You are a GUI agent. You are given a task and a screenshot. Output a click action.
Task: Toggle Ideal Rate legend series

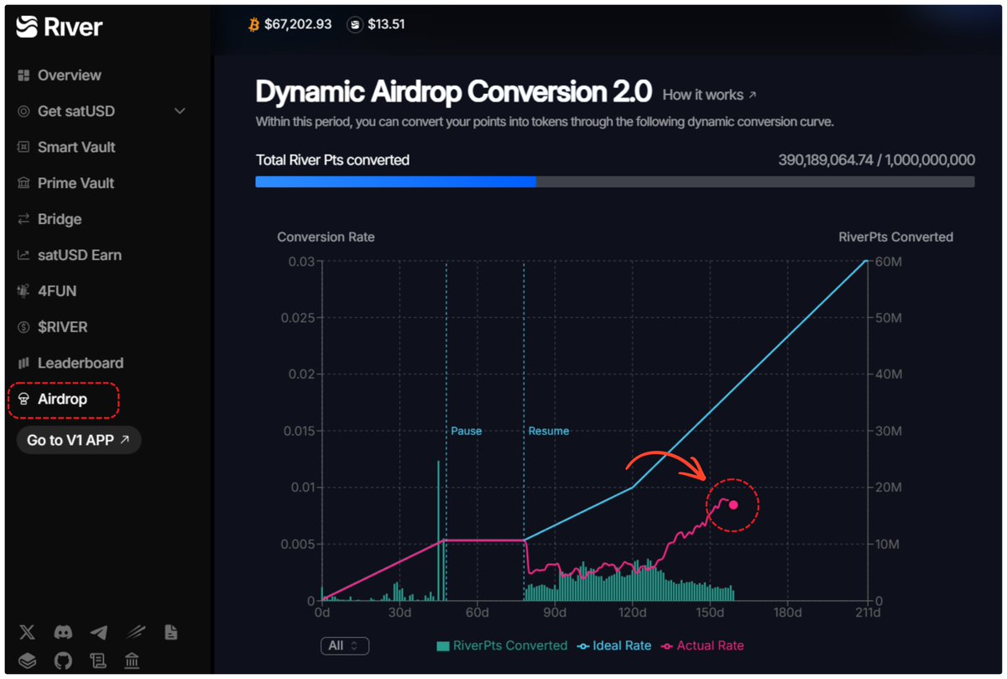pos(614,645)
